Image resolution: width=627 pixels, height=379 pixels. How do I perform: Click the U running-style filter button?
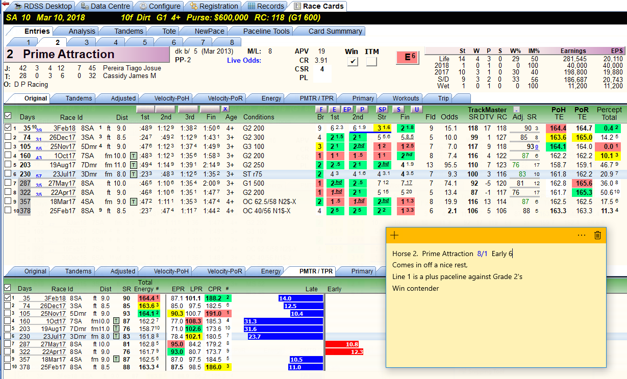(417, 109)
